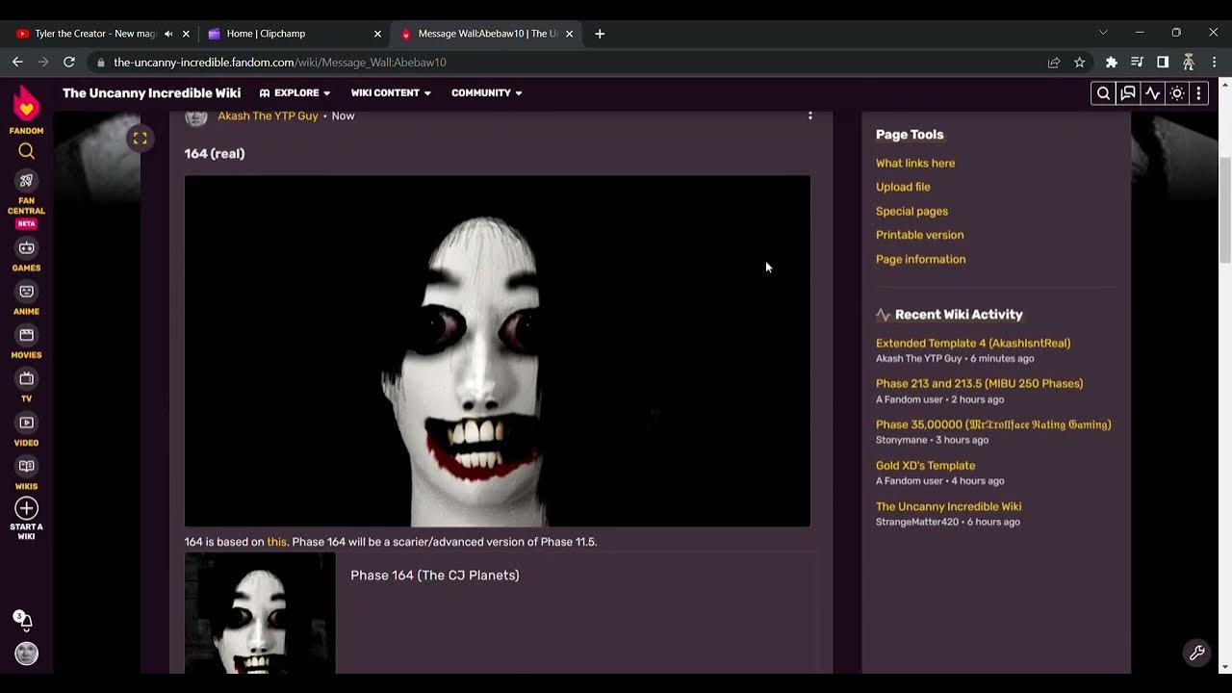This screenshot has height=693, width=1232.
Task: Open recent activity icon in wiki header
Action: pos(1152,93)
